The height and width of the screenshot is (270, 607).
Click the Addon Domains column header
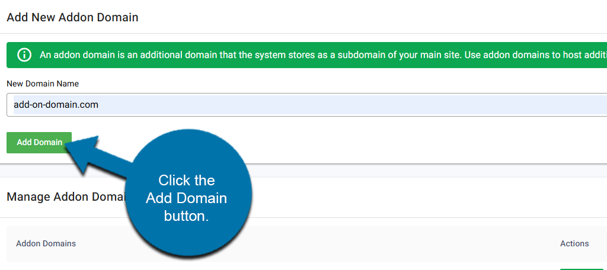click(x=46, y=243)
